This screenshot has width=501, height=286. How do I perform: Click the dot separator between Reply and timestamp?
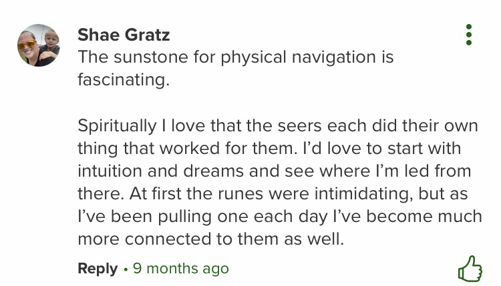(x=126, y=269)
